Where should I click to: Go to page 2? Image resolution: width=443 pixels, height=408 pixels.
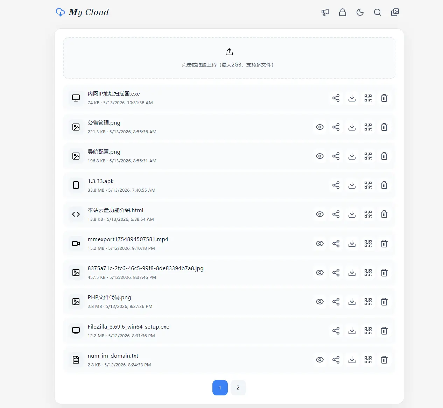(238, 388)
